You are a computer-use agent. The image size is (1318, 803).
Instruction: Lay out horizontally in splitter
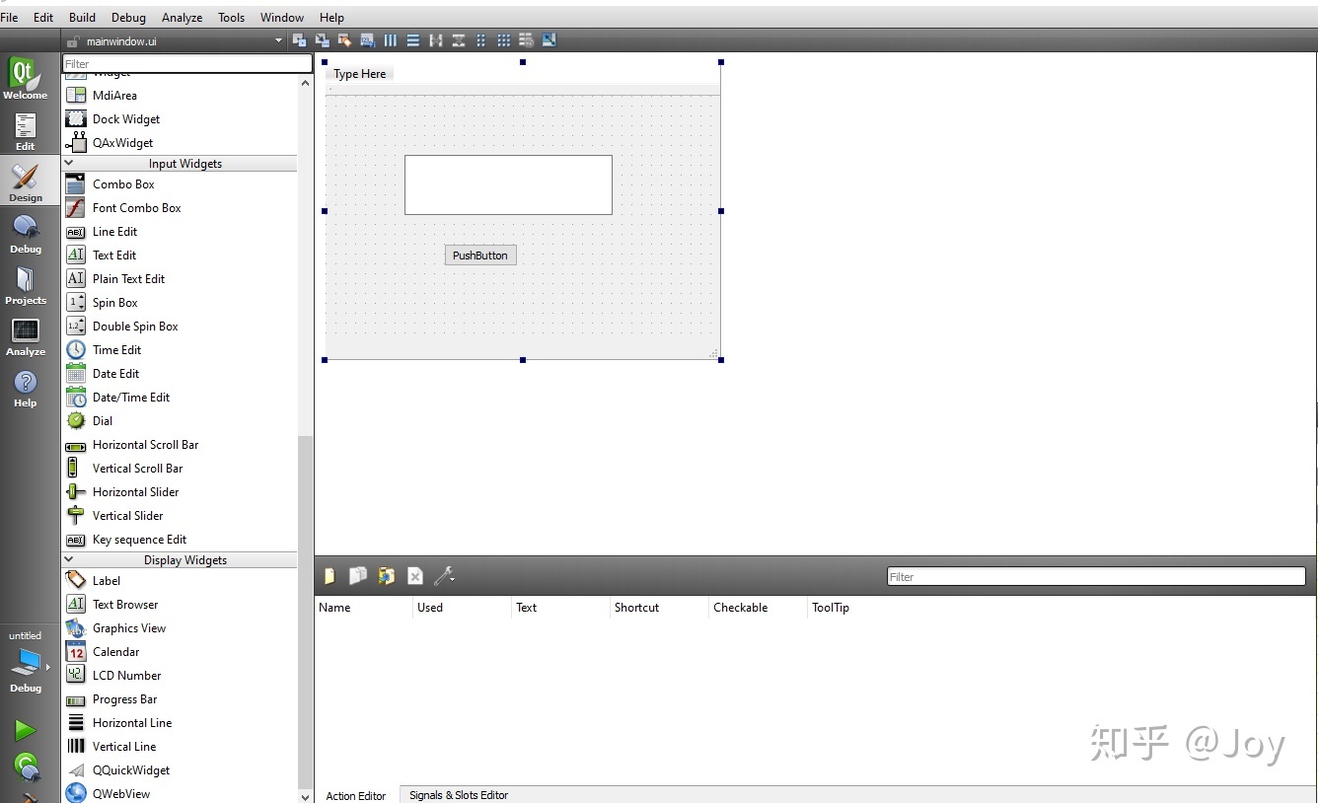436,40
